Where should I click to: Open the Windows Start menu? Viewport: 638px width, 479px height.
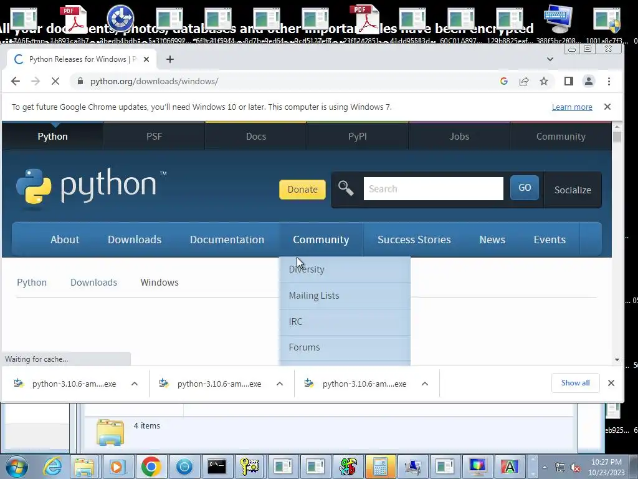[16, 467]
